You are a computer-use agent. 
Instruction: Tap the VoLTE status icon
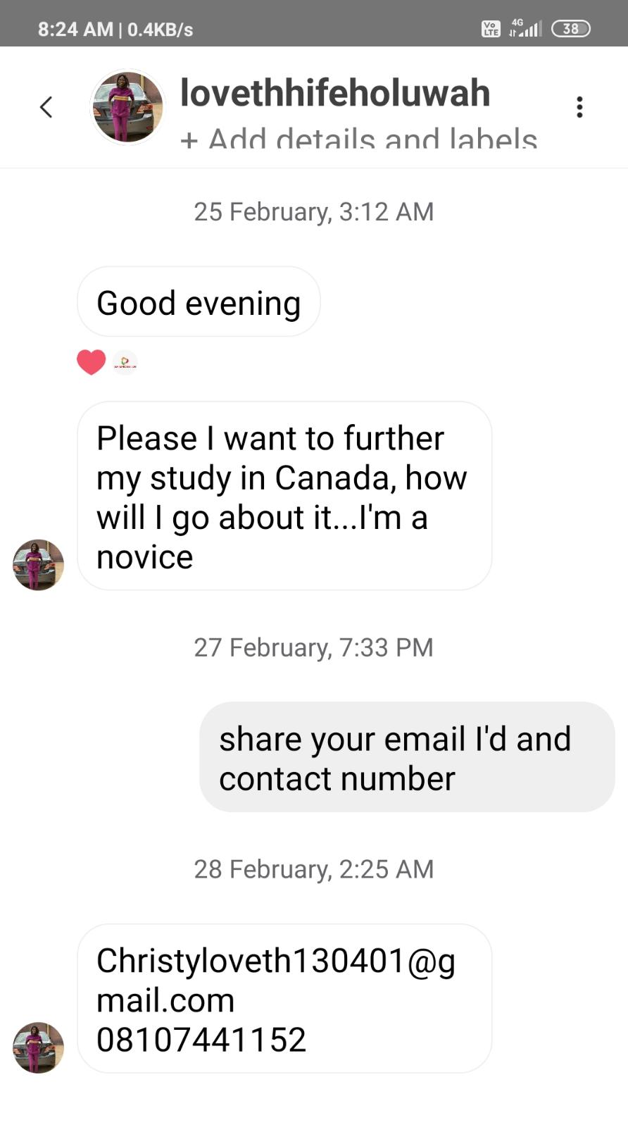491,29
